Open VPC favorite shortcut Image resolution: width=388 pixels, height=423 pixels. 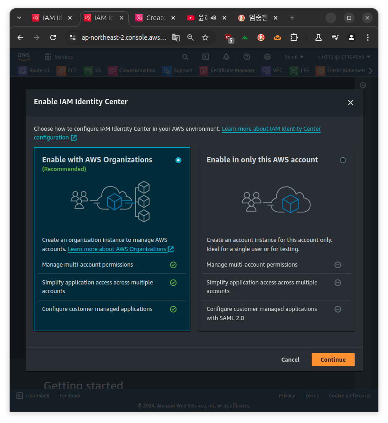point(271,71)
